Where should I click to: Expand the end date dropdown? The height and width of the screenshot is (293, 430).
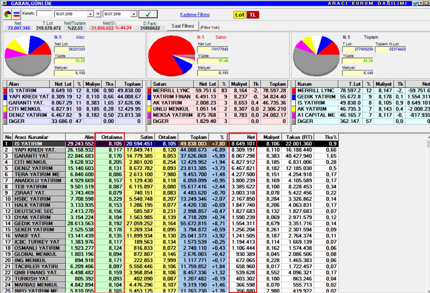134,14
